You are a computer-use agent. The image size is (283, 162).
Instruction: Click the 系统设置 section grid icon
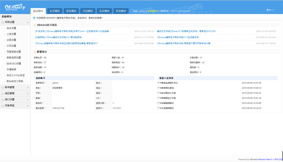coord(3,22)
